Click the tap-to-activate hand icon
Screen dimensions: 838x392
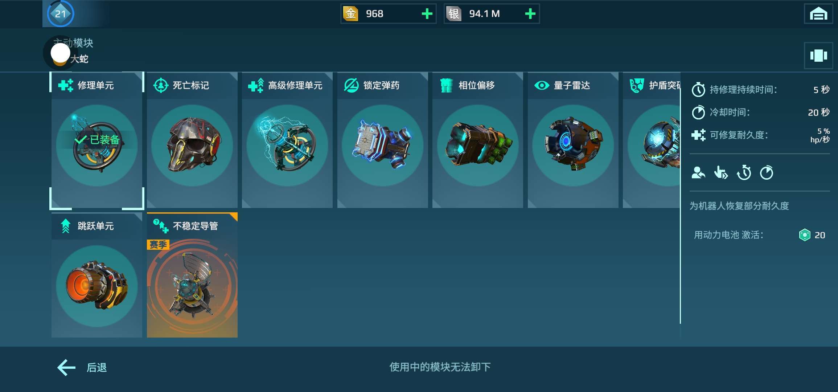point(721,173)
